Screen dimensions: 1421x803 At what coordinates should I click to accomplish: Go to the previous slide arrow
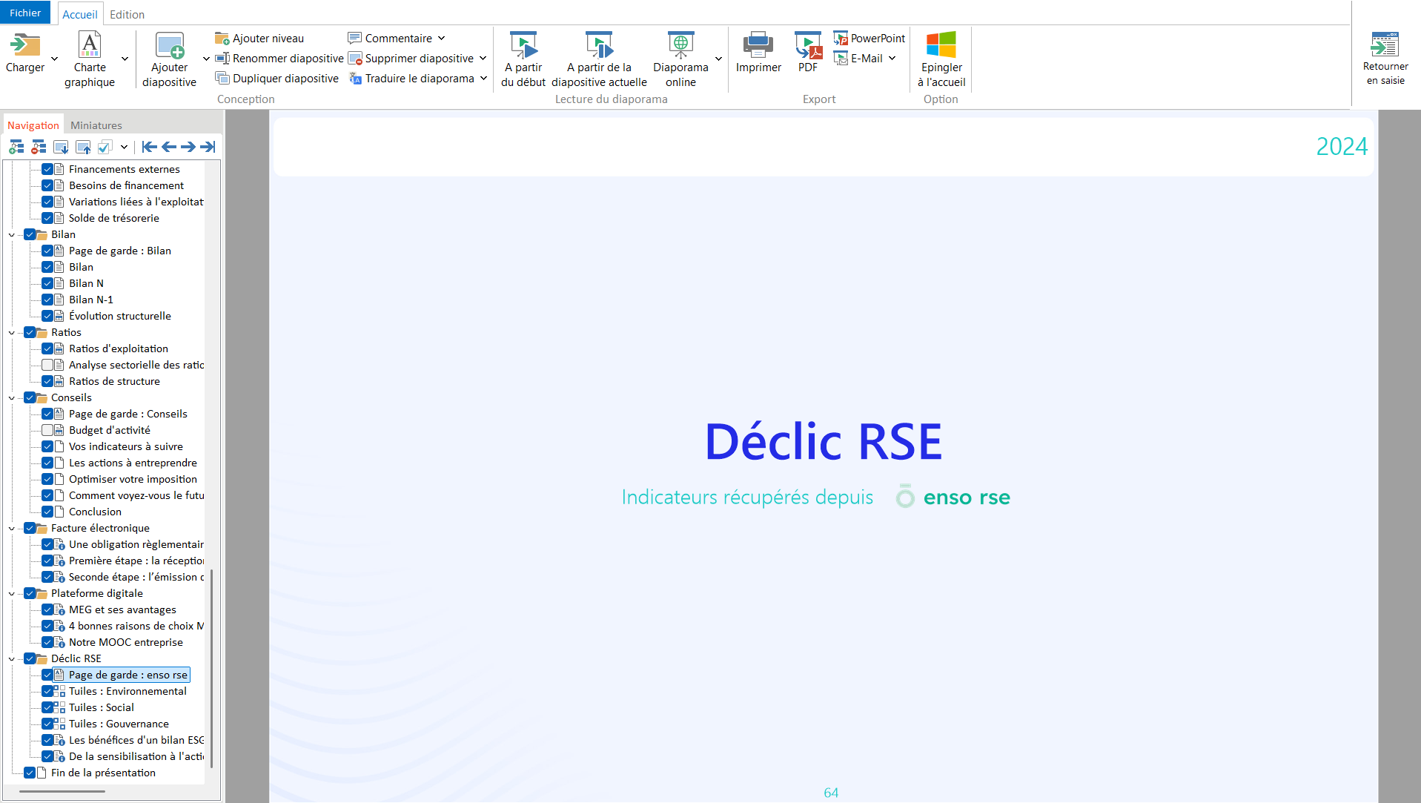pos(169,147)
